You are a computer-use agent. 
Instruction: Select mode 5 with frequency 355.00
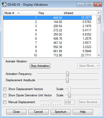click(47, 34)
